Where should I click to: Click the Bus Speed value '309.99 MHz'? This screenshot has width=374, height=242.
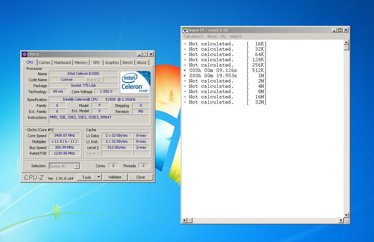[64, 147]
